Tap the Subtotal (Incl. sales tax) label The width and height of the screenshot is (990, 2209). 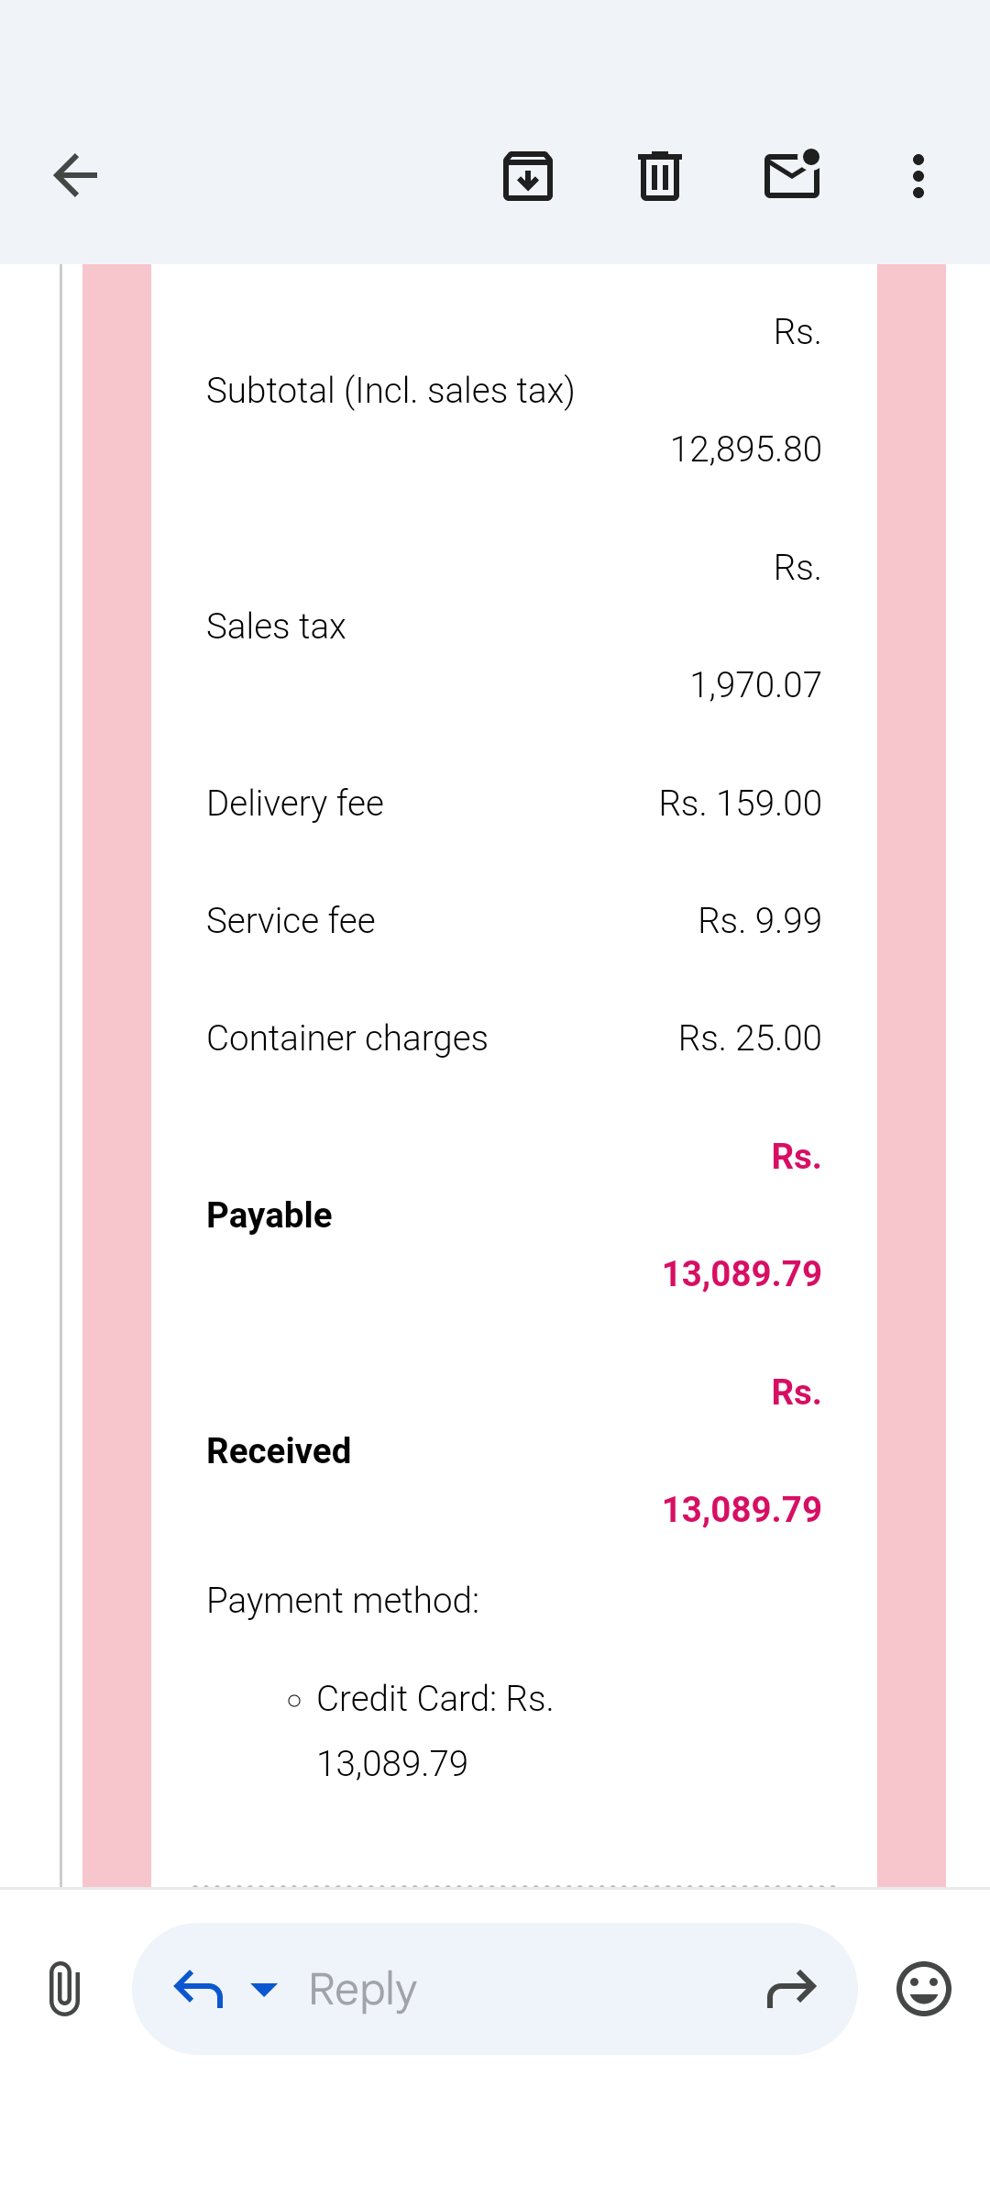390,391
